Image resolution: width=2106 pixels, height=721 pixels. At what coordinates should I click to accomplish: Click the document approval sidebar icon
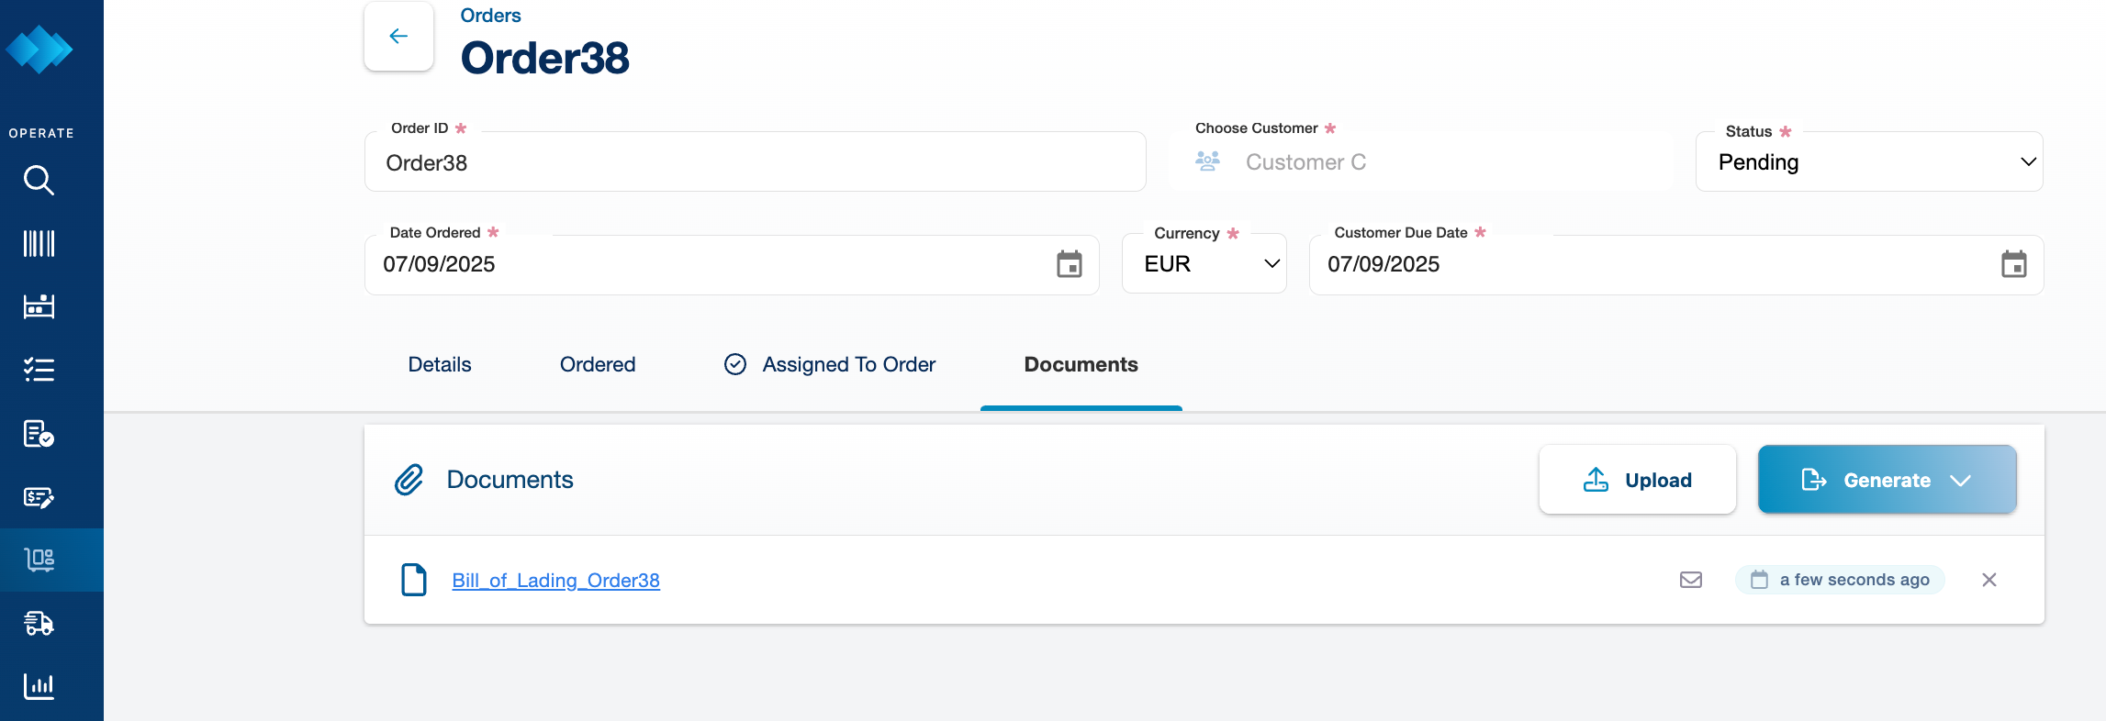coord(39,433)
